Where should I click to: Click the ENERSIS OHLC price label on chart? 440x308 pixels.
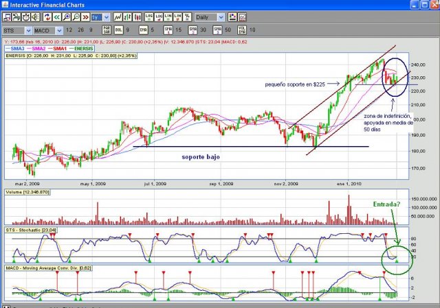coord(71,56)
